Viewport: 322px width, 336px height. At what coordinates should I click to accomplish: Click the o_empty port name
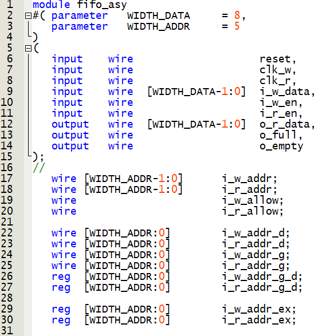coord(281,147)
